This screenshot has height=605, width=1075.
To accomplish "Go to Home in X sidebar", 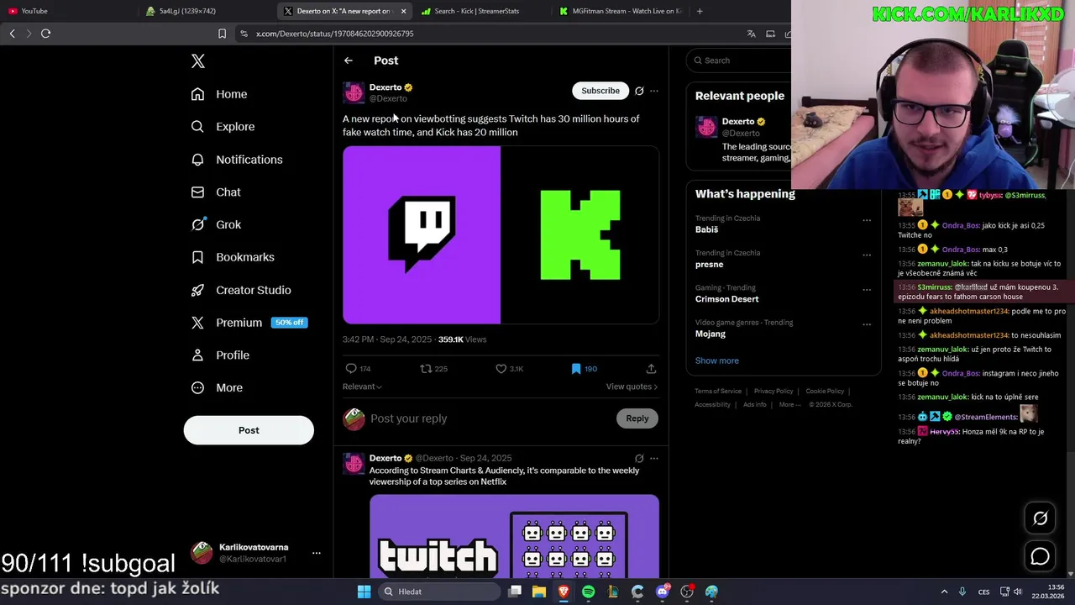I will point(219,94).
